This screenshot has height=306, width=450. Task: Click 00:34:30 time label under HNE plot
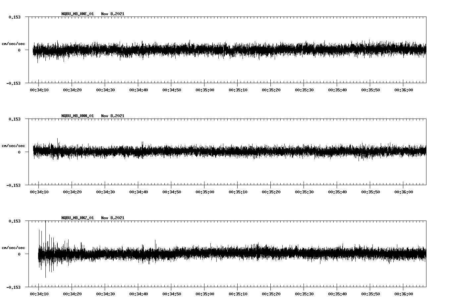(x=105, y=90)
